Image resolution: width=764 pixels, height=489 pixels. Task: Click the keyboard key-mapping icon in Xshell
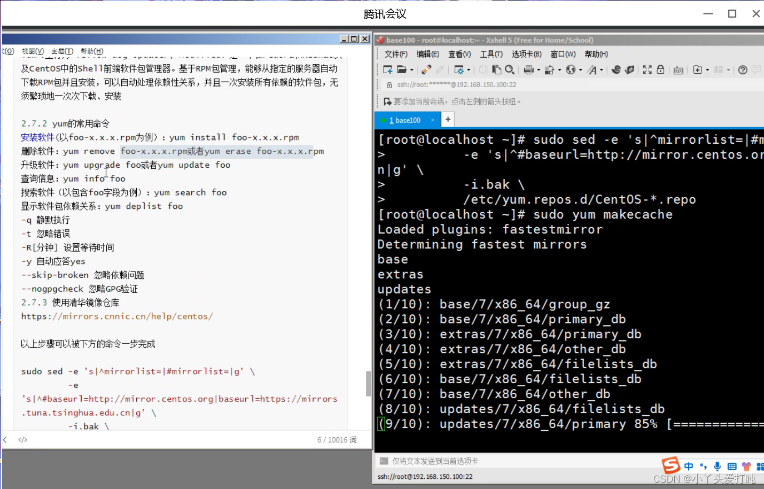pyautogui.click(x=679, y=70)
